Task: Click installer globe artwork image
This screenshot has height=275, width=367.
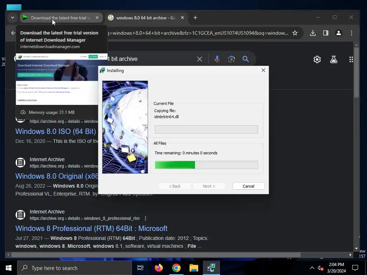Action: click(x=125, y=127)
